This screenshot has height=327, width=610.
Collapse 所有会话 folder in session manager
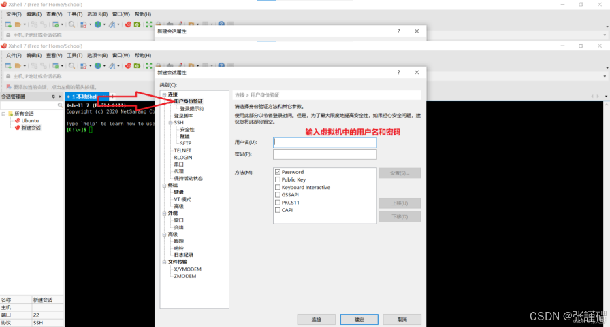pyautogui.click(x=4, y=114)
